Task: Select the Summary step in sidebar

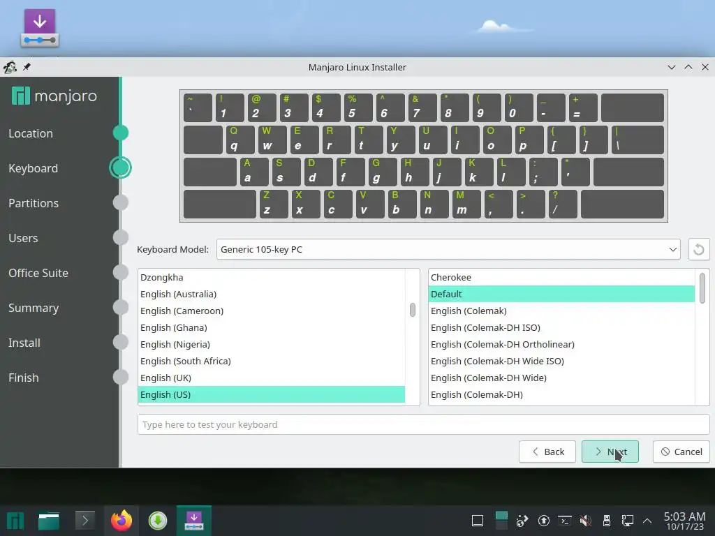Action: point(34,308)
